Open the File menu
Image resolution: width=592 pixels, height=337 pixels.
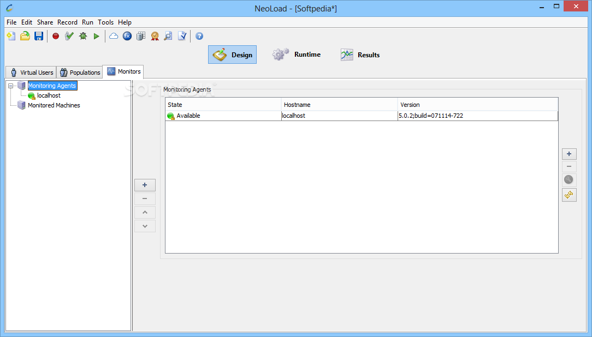click(11, 22)
